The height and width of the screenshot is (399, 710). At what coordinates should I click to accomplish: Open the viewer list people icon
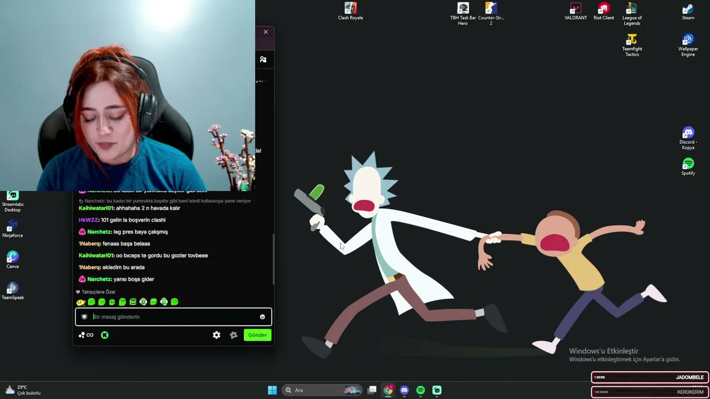(x=263, y=59)
